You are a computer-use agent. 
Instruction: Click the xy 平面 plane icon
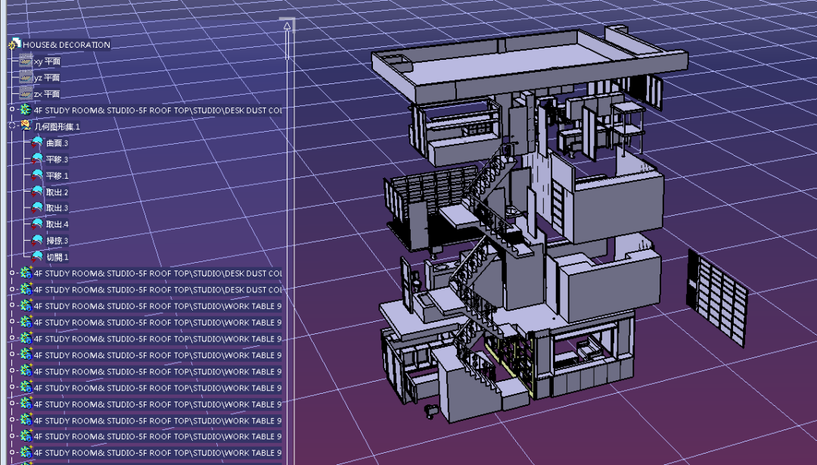point(26,61)
